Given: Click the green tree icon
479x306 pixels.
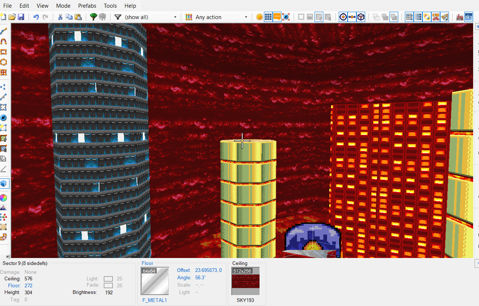Looking at the screenshot, I should [94, 17].
